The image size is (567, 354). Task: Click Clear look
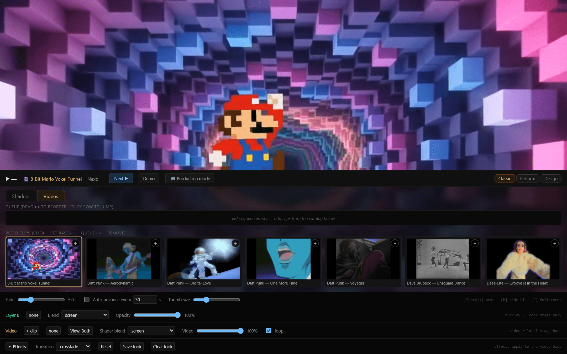coord(163,346)
